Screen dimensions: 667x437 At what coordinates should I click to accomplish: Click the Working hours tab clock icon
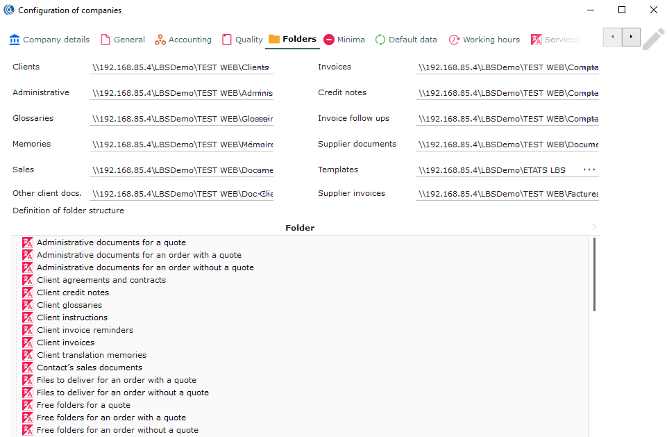(454, 40)
